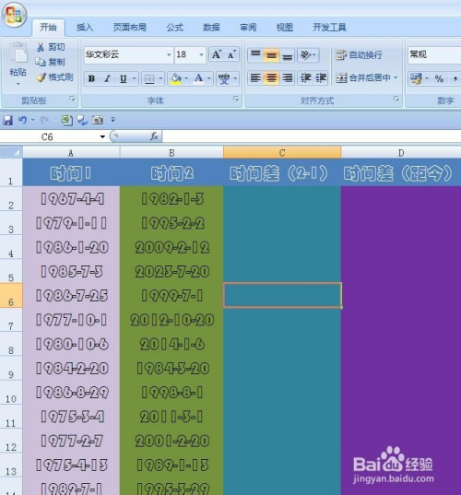Toggle bold formatting
The image size is (461, 495).
point(91,78)
